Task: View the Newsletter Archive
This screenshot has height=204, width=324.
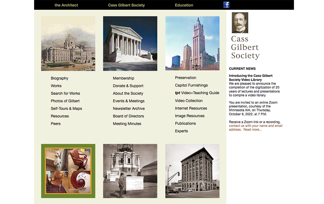Action: tap(130, 108)
